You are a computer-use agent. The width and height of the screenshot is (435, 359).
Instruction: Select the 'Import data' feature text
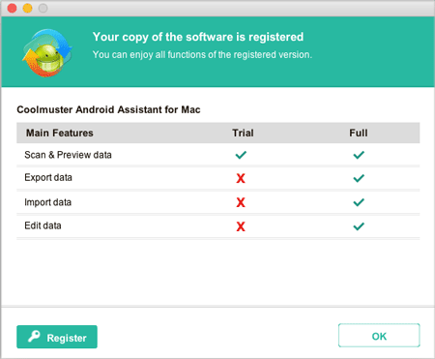48,202
